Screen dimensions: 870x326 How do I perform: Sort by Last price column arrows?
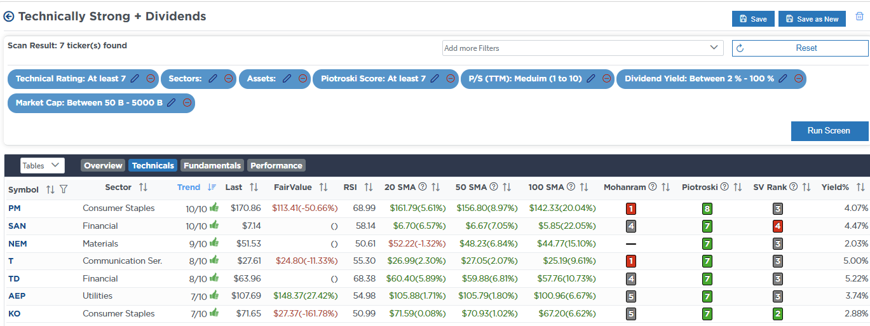coord(254,187)
